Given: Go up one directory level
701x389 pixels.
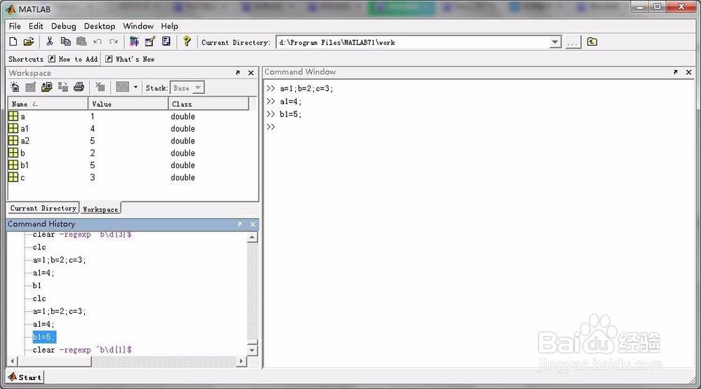Looking at the screenshot, I should point(592,41).
